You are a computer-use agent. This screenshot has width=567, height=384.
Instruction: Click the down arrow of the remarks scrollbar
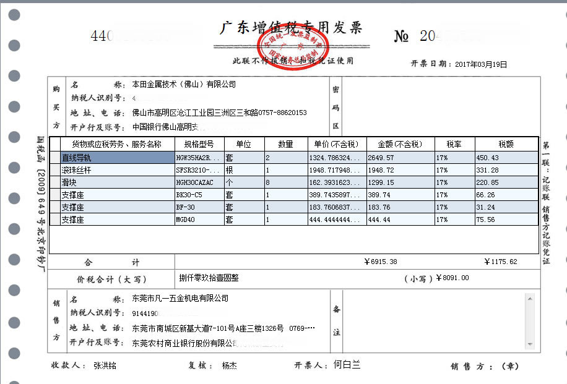click(x=530, y=344)
